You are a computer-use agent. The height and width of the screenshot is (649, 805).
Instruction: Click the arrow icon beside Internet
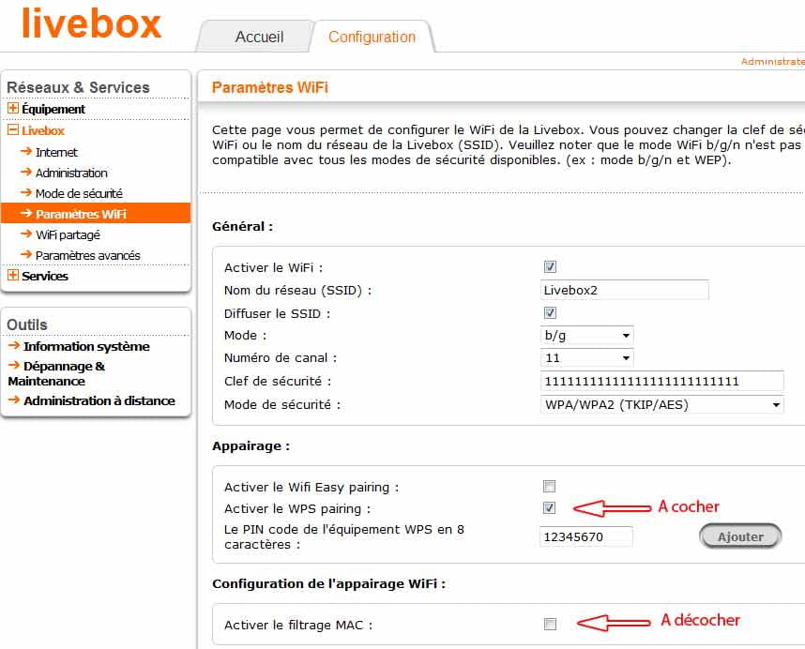pyautogui.click(x=26, y=151)
